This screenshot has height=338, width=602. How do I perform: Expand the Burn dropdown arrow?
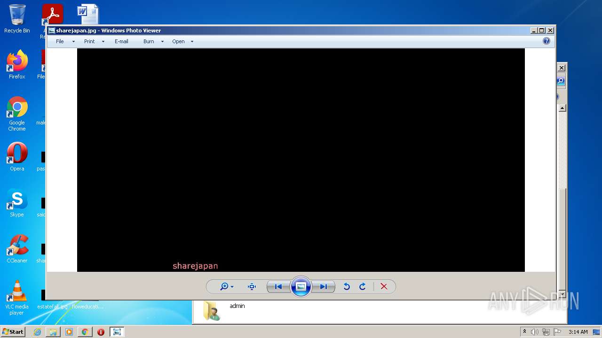[x=162, y=41]
